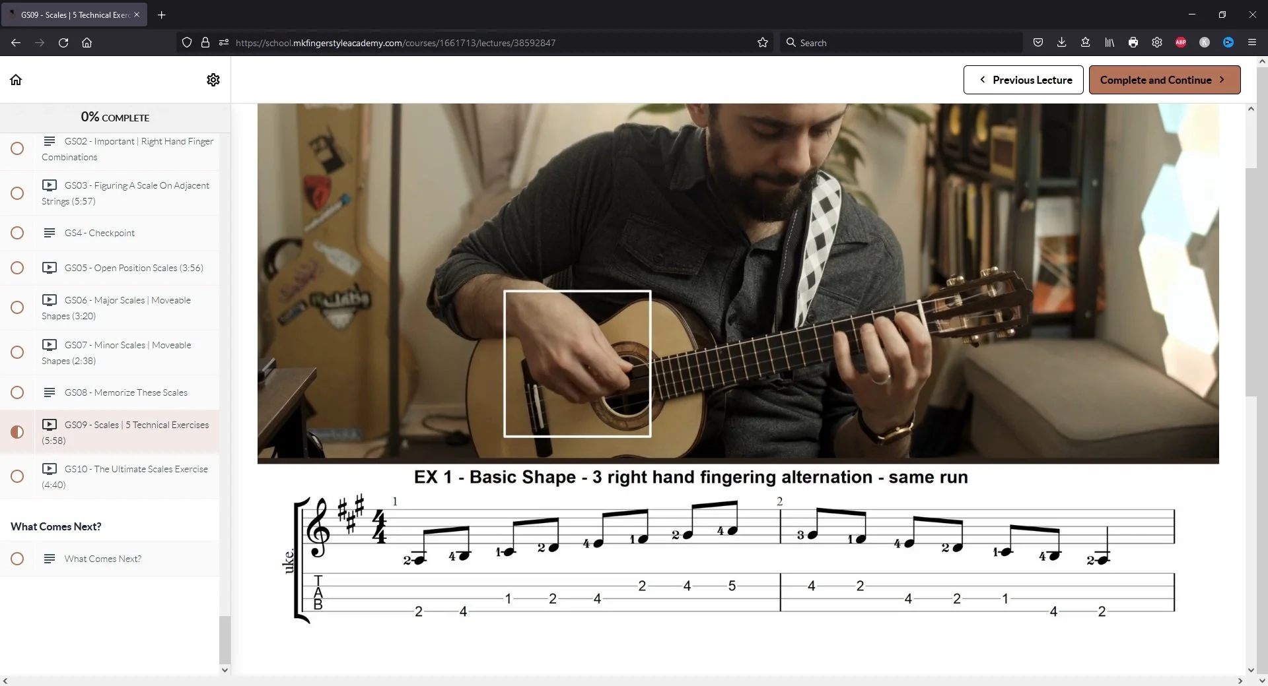Image resolution: width=1268 pixels, height=686 pixels.
Task: Toggle completion circle for GS03 lecture
Action: click(x=17, y=193)
